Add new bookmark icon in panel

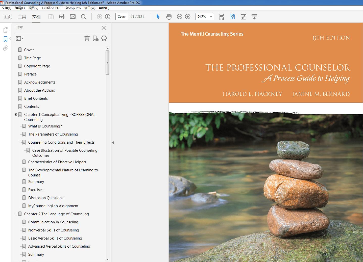click(x=95, y=38)
